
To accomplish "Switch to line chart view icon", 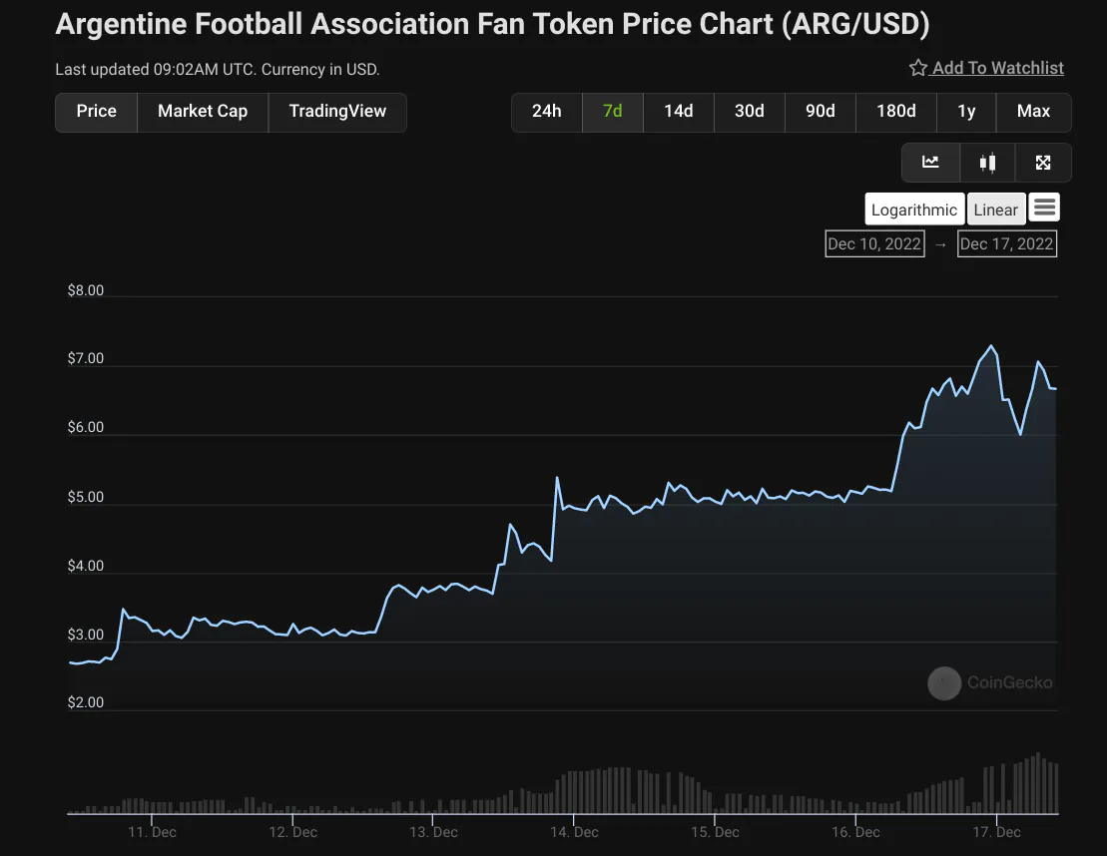I will tap(930, 163).
